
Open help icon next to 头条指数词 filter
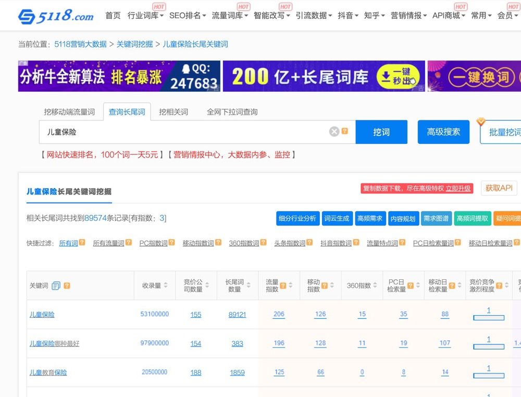click(309, 242)
